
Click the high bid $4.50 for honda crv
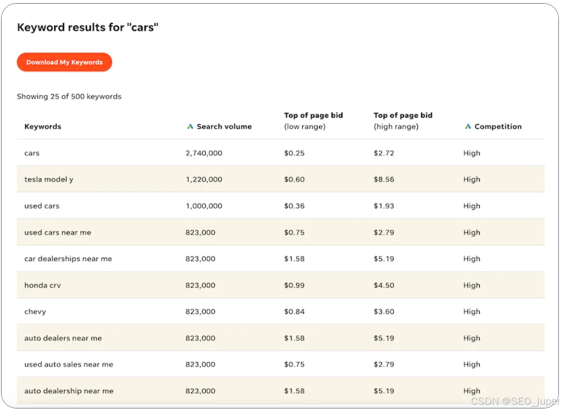click(384, 285)
